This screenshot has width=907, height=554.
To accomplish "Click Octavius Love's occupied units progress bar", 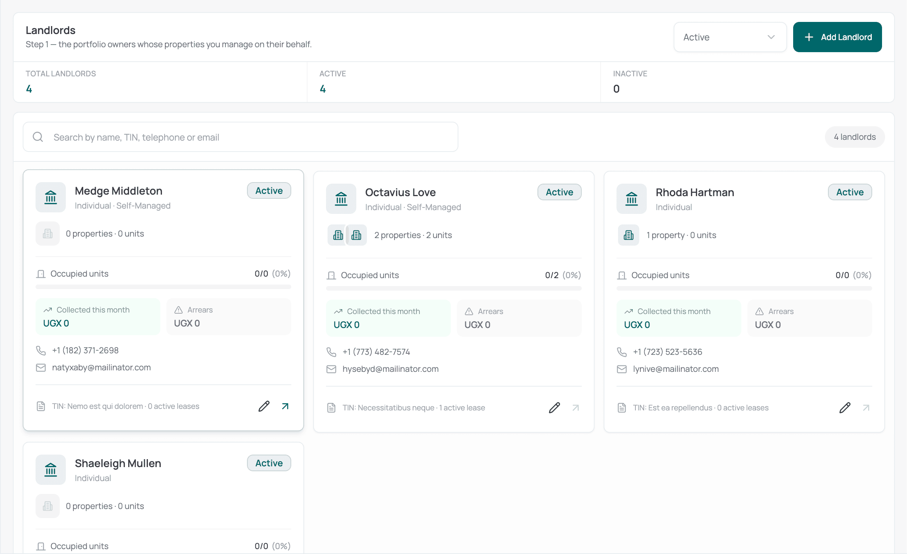I will pyautogui.click(x=454, y=288).
